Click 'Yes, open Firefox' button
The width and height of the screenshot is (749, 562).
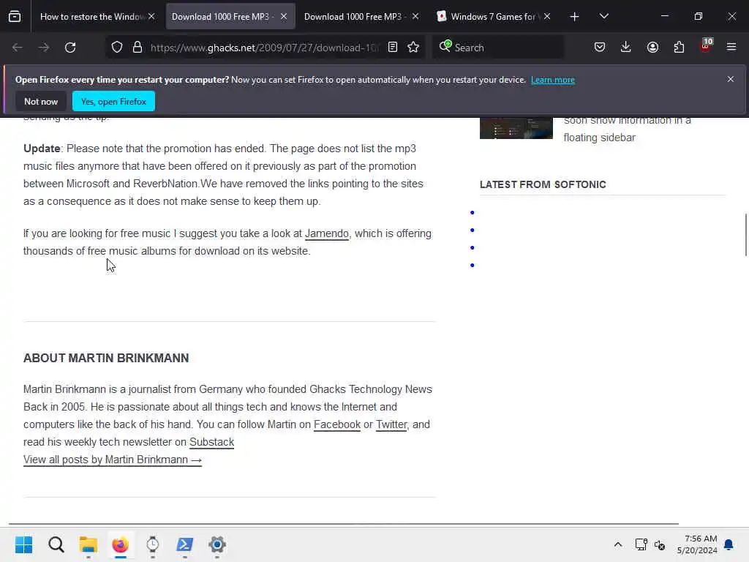(113, 101)
